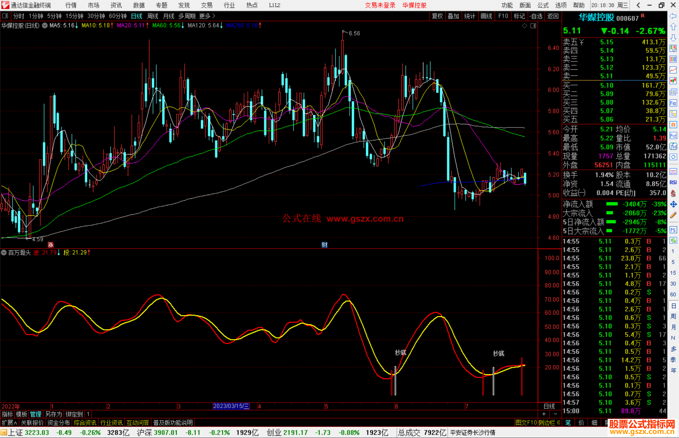
Task: Collapse sidebar with 侧边栏 chevrons
Action: [549, 423]
